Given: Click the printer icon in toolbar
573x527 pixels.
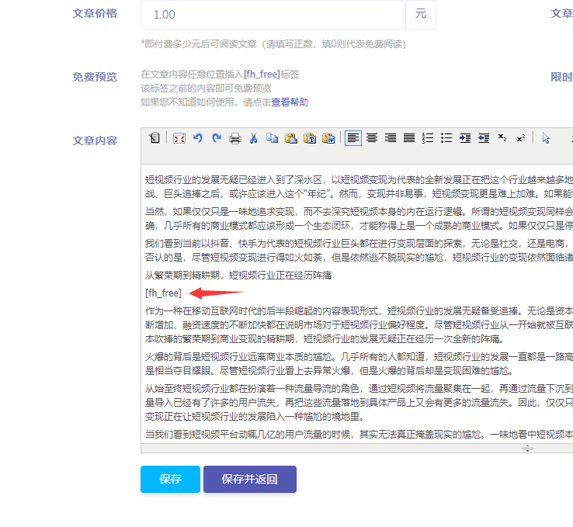Looking at the screenshot, I should pyautogui.click(x=235, y=138).
